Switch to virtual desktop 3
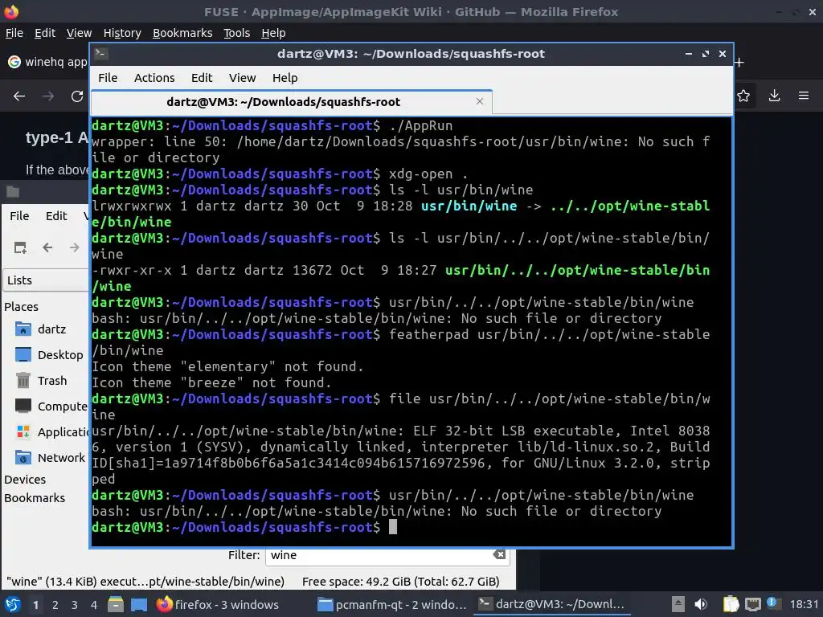 tap(75, 605)
